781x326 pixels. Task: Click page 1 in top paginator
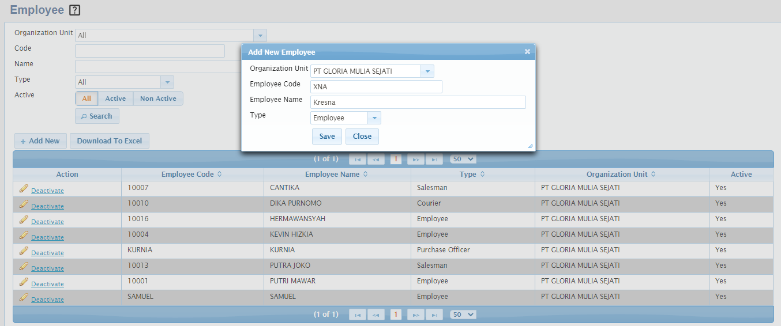tap(396, 159)
